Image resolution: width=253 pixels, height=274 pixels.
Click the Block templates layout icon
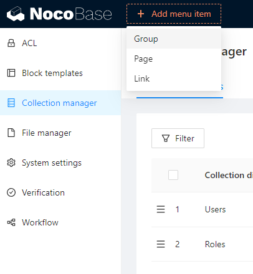point(11,73)
